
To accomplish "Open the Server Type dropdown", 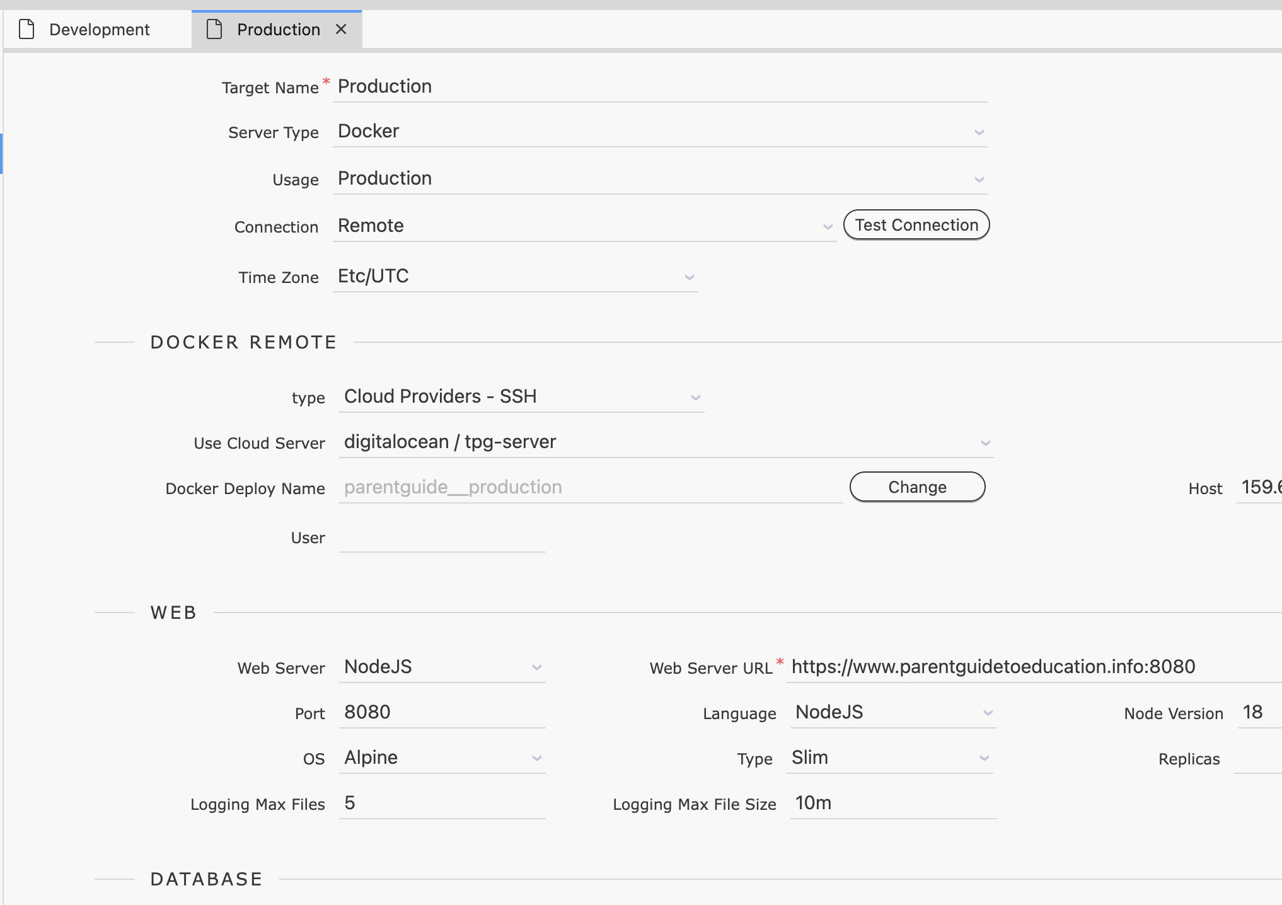I will (660, 131).
